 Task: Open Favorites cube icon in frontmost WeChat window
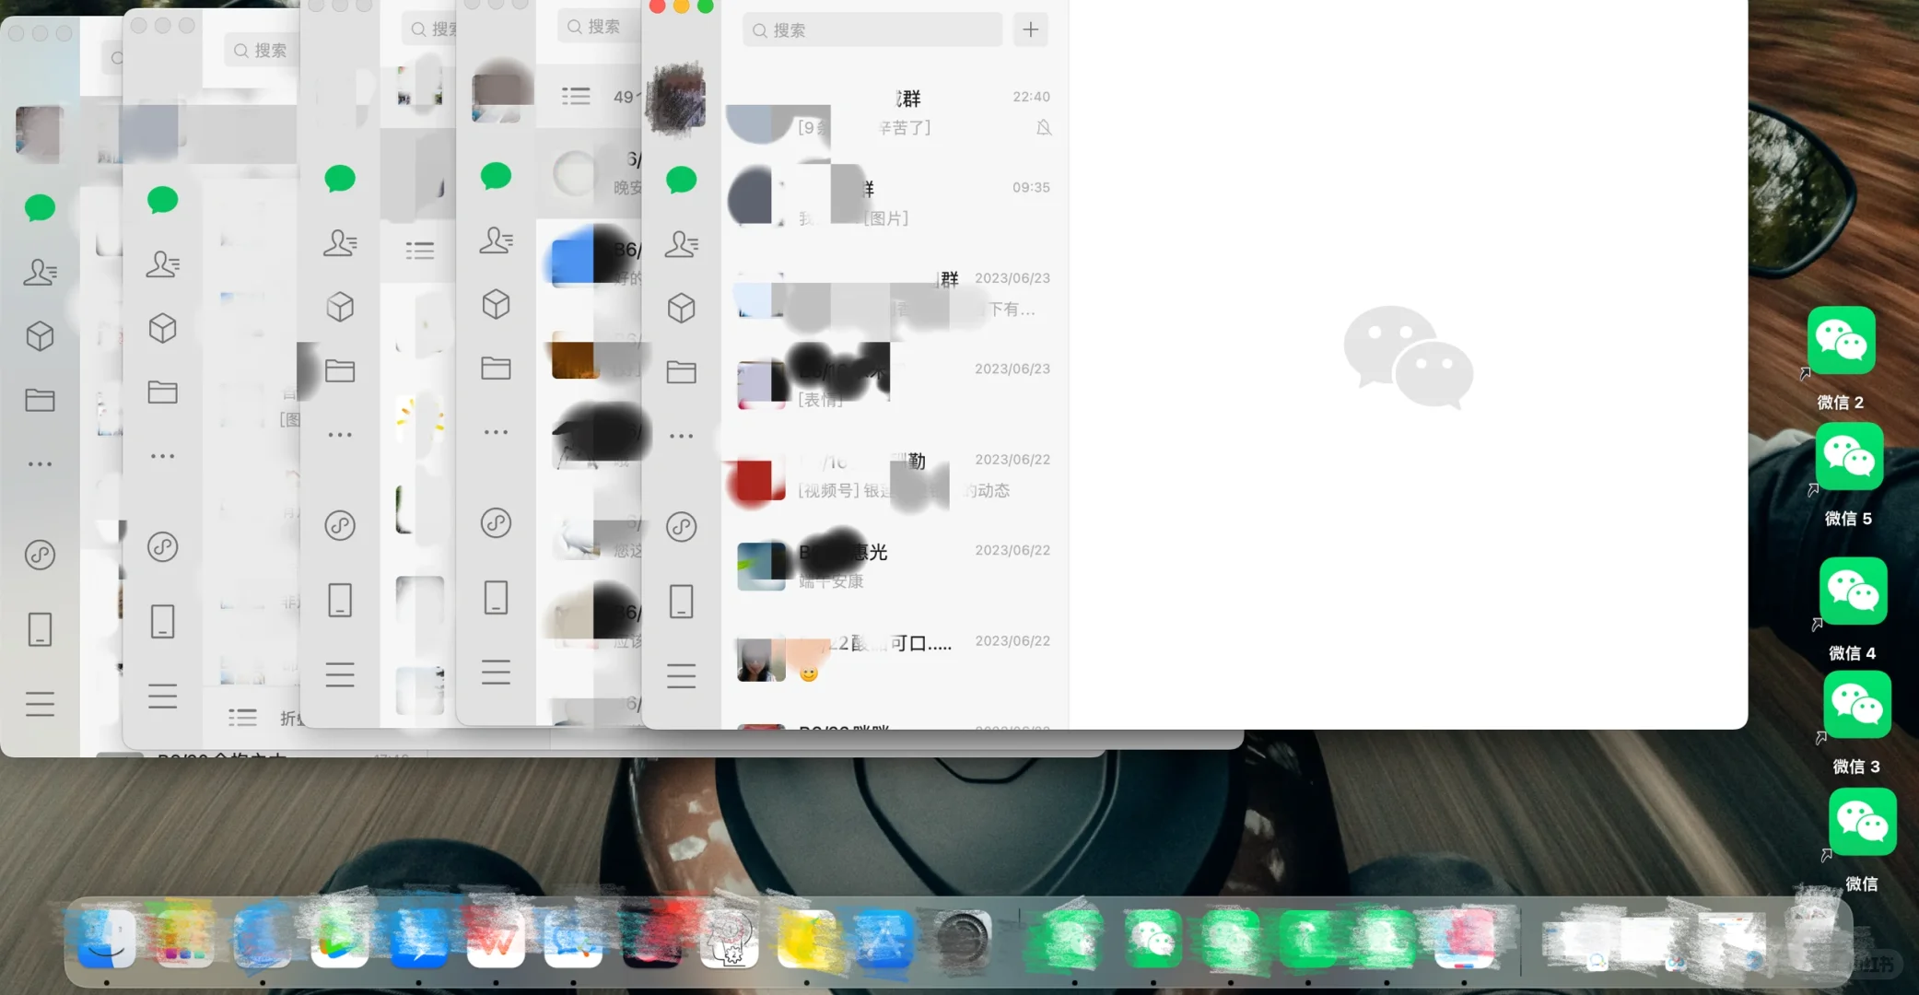tap(681, 308)
